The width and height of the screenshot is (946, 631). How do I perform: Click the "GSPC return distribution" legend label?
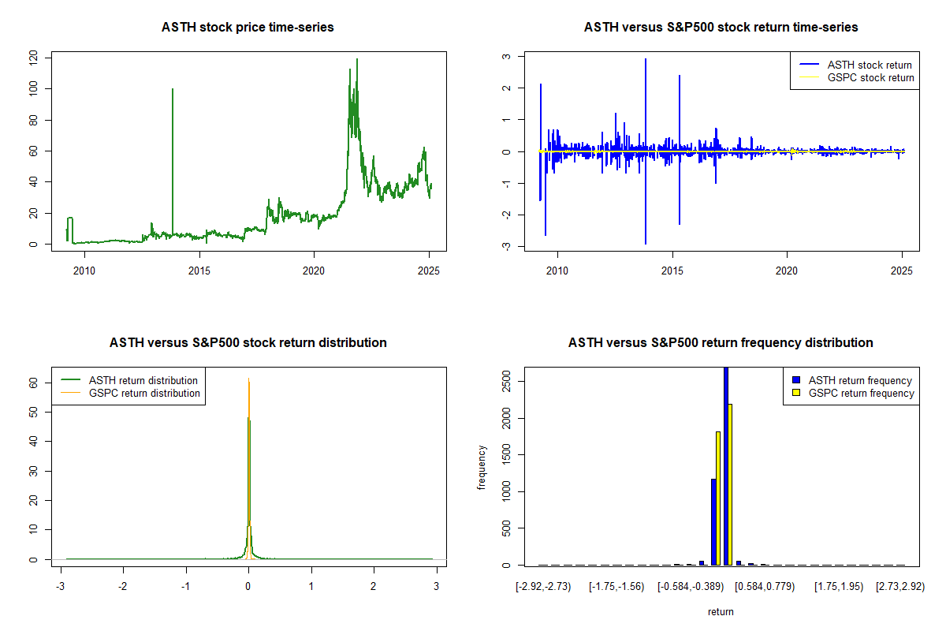[144, 393]
